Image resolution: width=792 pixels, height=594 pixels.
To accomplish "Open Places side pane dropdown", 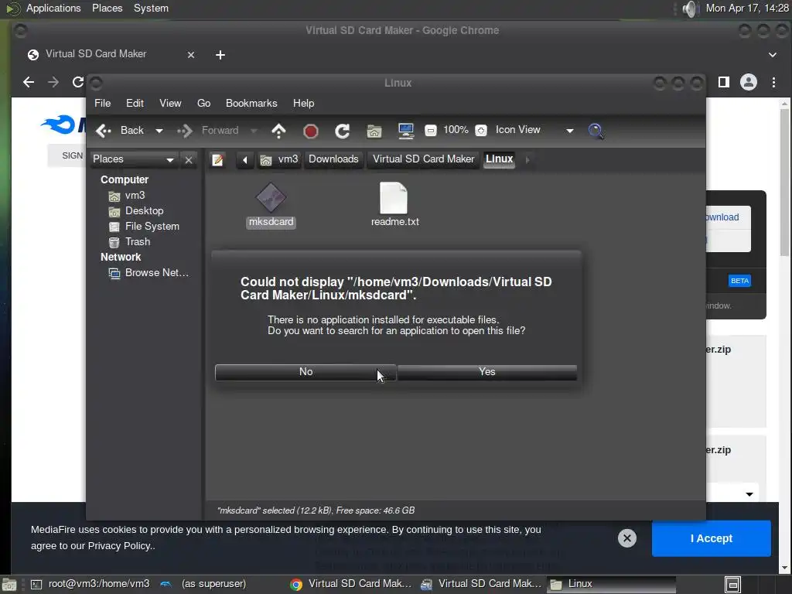I will pyautogui.click(x=133, y=159).
